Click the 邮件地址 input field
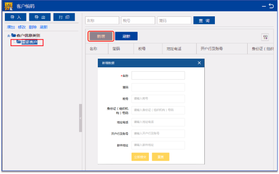The height and width of the screenshot is (174, 279). tap(158, 145)
